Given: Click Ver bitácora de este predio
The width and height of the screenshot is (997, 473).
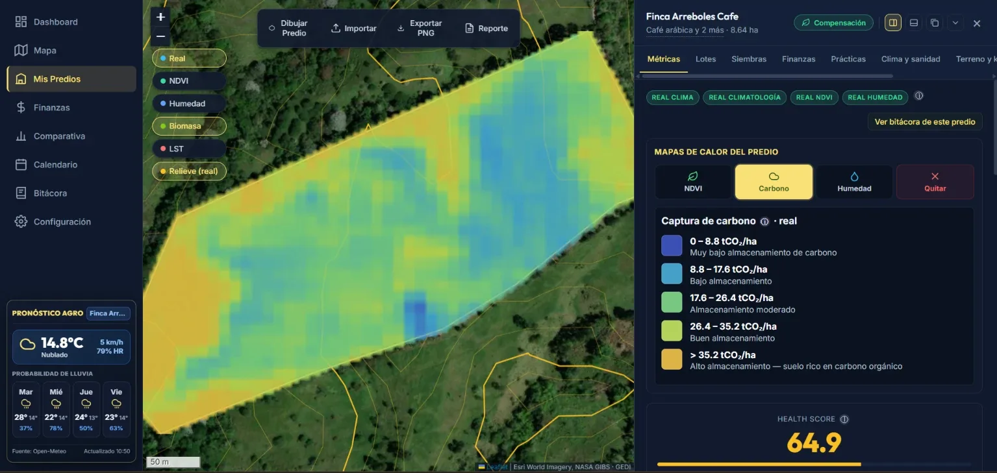Looking at the screenshot, I should click(x=925, y=121).
